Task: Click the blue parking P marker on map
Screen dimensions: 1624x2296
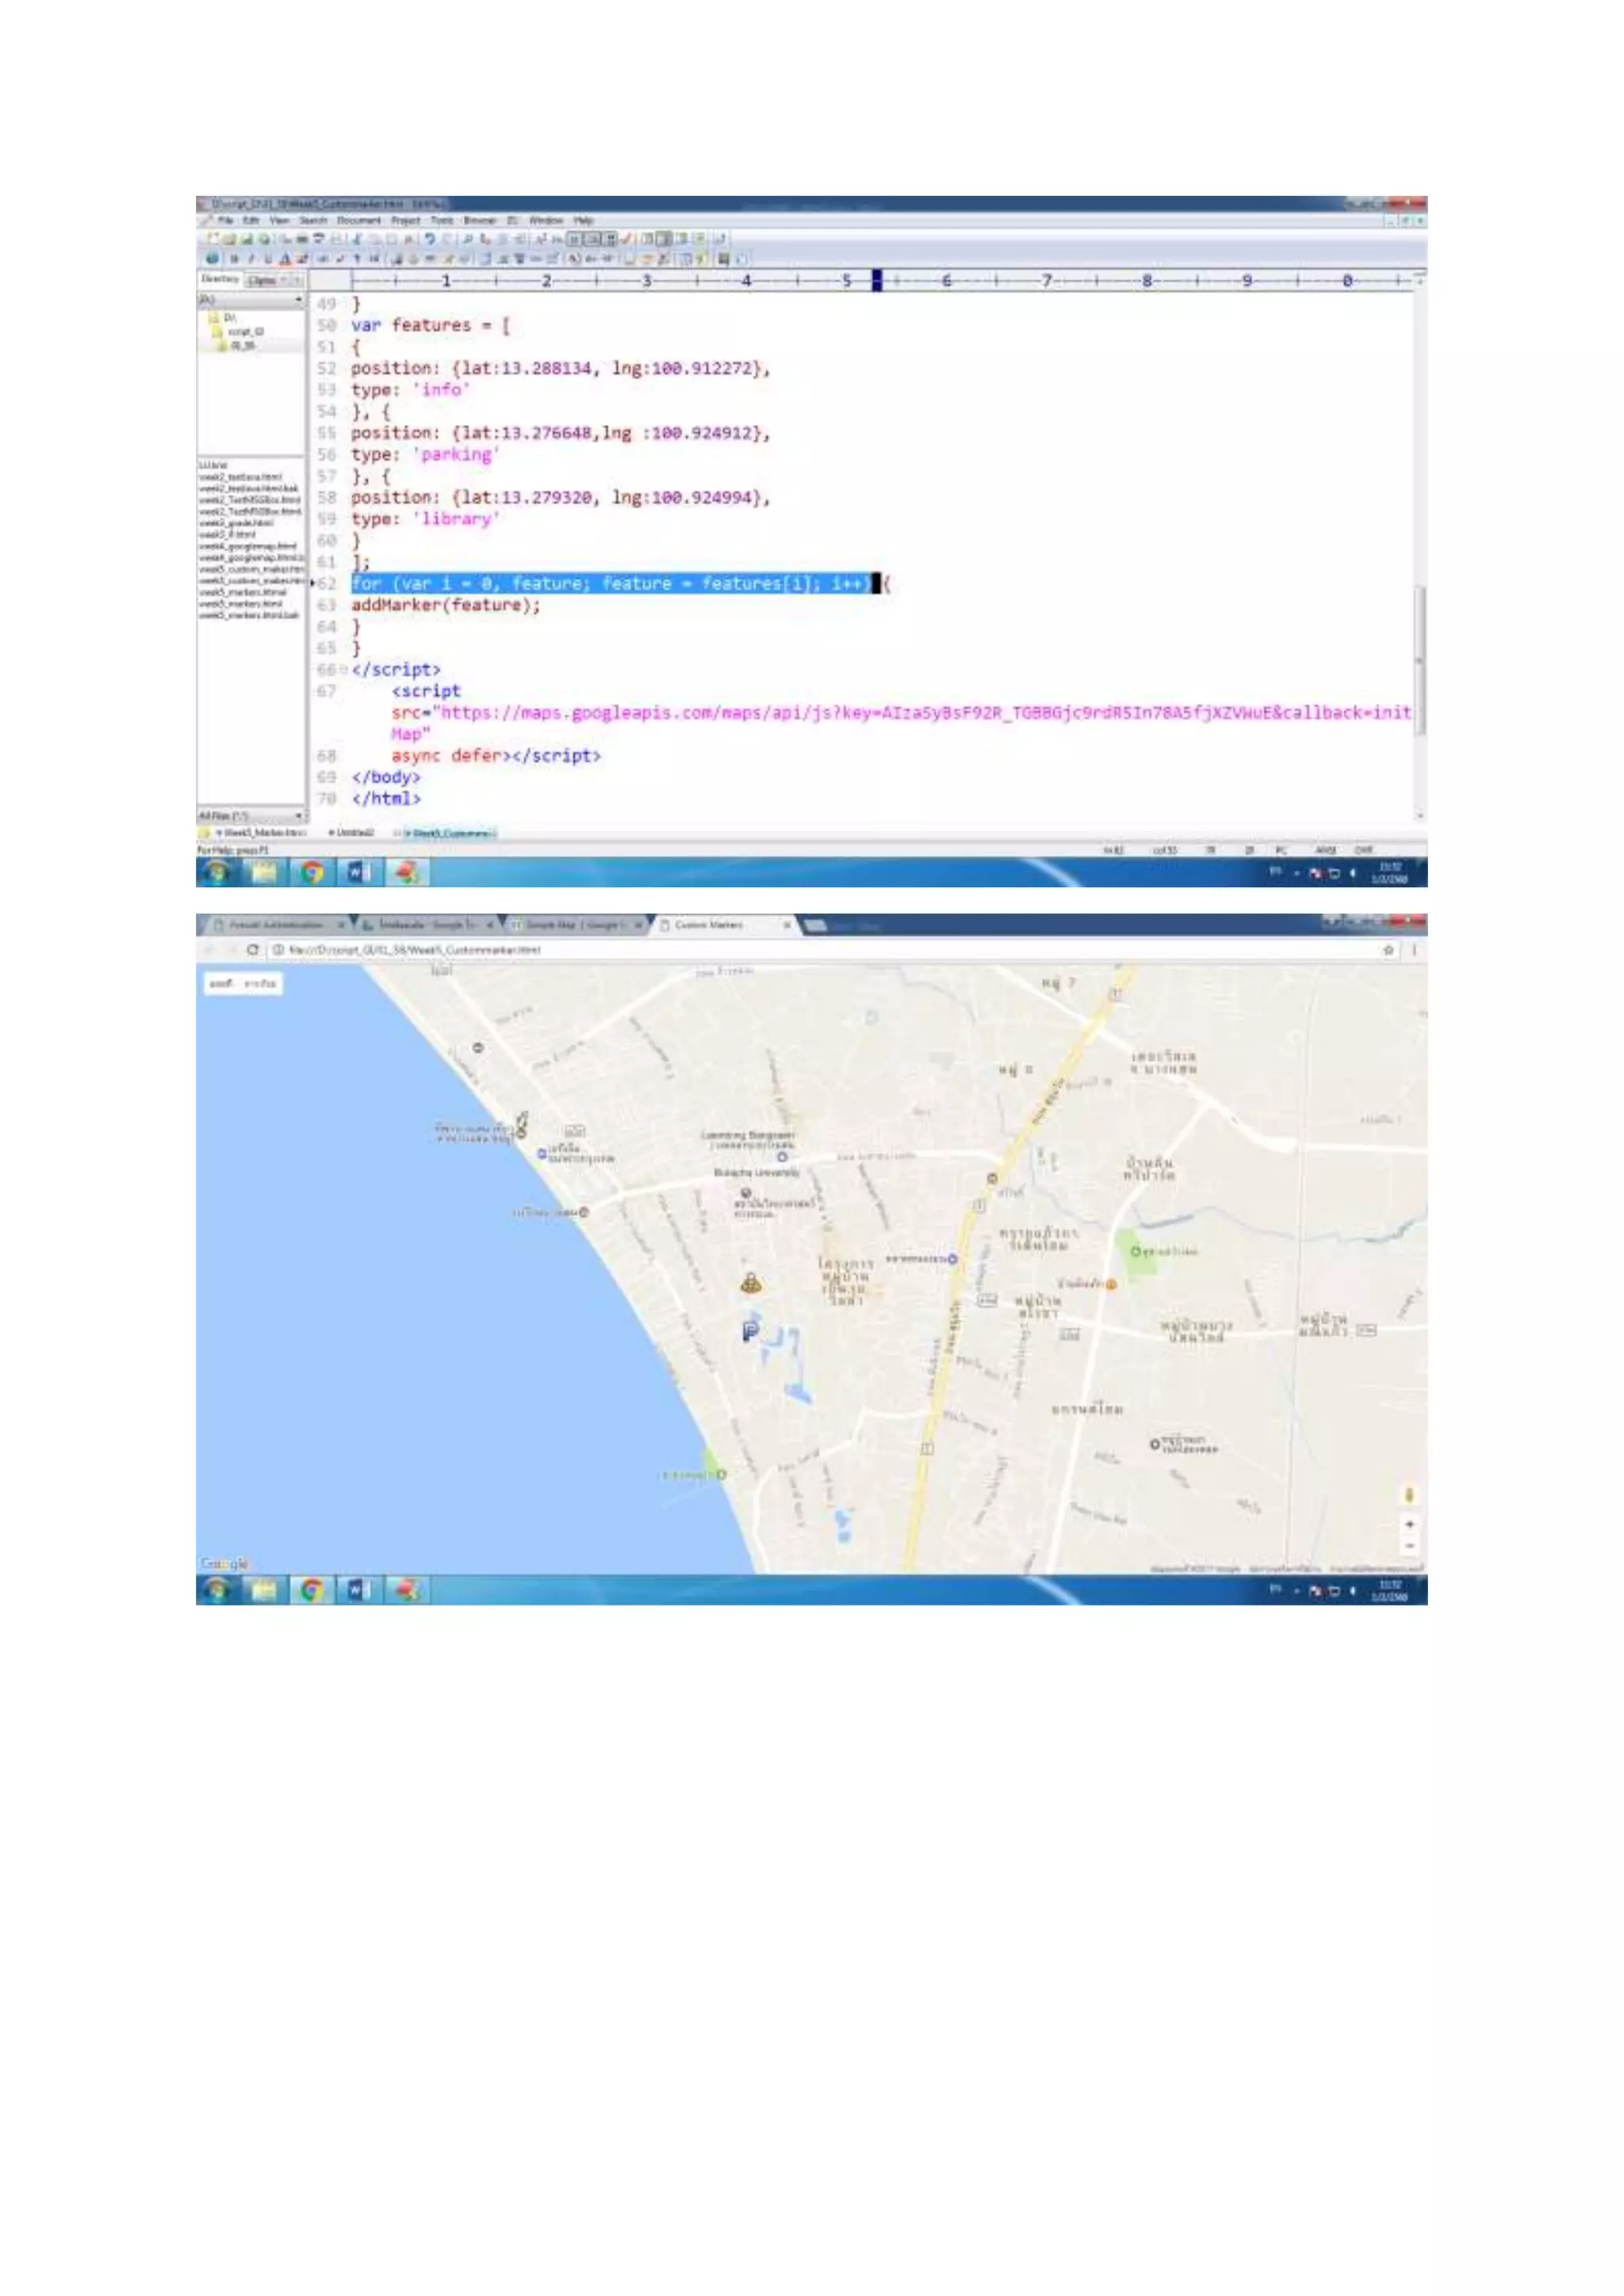Action: (750, 1330)
